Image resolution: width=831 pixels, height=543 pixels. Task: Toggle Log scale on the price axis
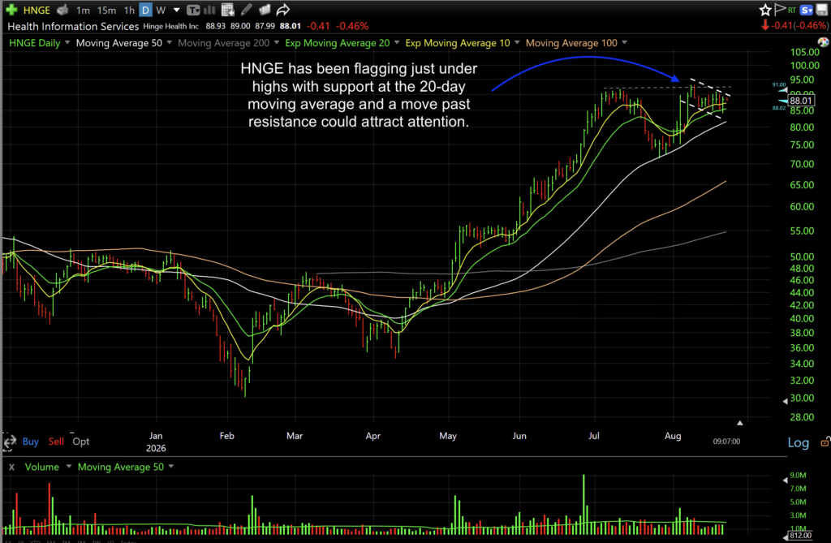point(799,442)
